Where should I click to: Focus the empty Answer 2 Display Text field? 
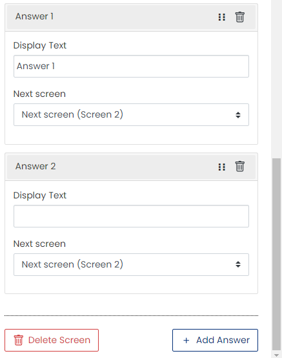point(131,216)
